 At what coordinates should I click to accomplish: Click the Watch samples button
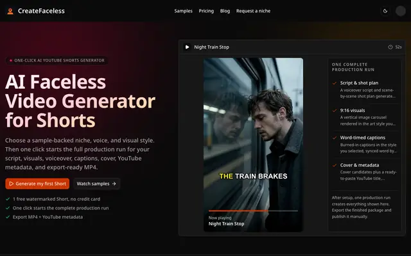(97, 184)
